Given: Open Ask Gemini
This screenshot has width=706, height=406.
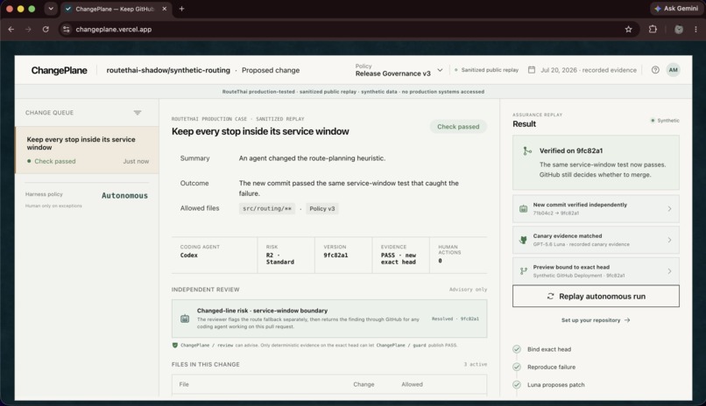Looking at the screenshot, I should point(676,9).
